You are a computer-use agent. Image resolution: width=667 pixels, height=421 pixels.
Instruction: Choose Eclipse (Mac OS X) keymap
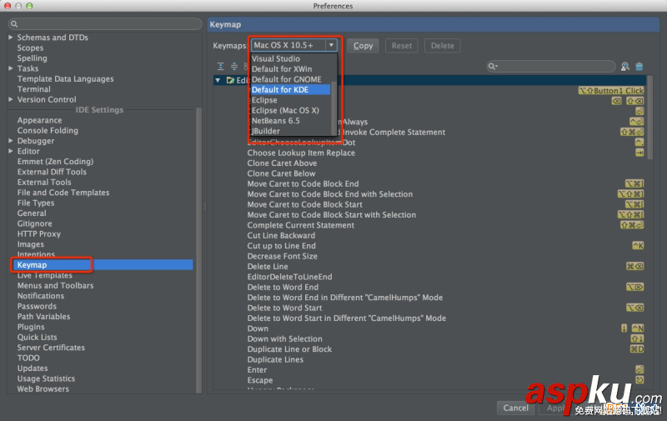coord(291,110)
